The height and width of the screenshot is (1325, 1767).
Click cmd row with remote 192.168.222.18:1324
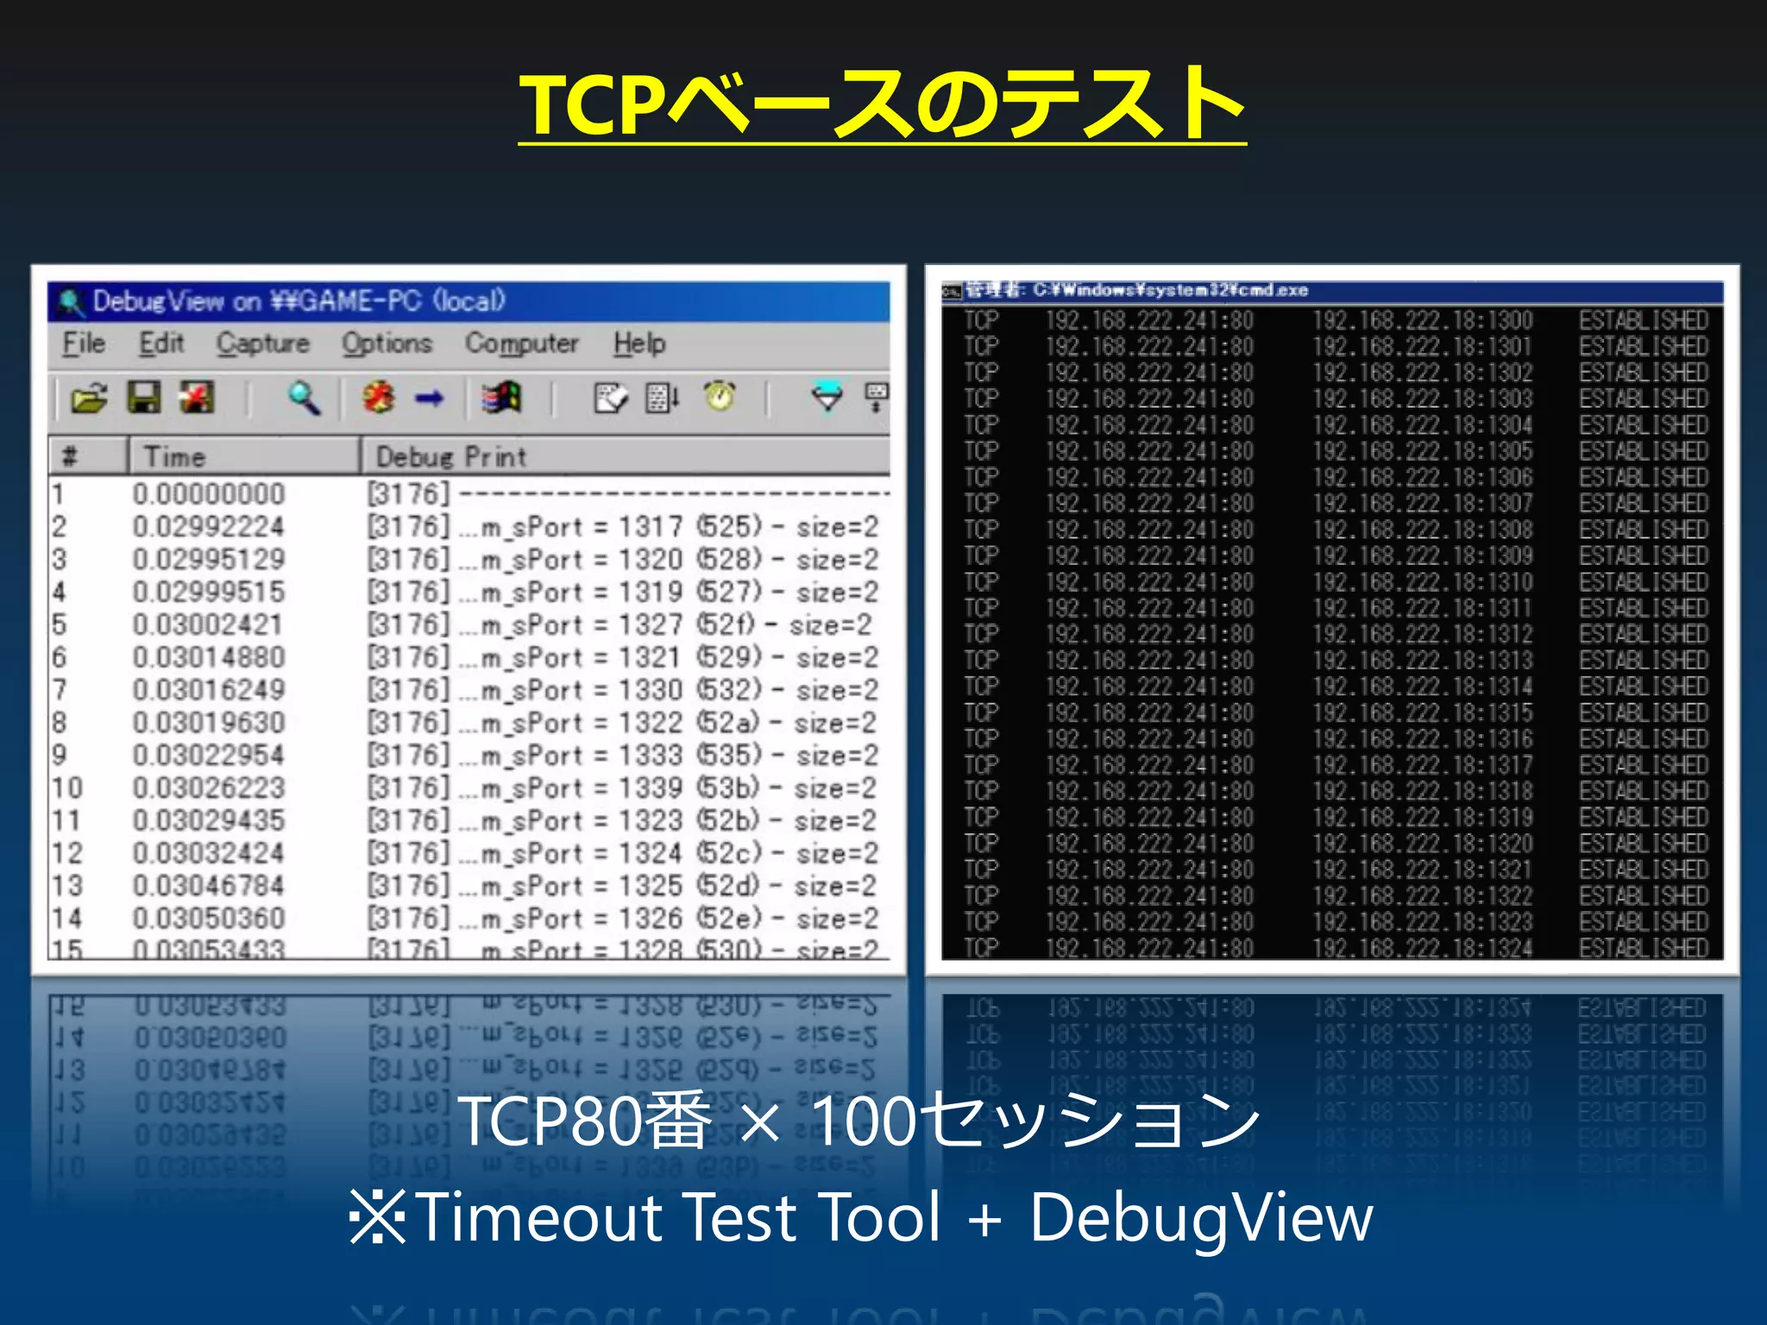pyautogui.click(x=1336, y=947)
